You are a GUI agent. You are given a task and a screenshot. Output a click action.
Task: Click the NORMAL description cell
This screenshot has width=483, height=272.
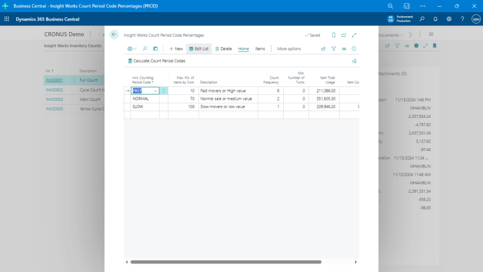[x=229, y=99]
